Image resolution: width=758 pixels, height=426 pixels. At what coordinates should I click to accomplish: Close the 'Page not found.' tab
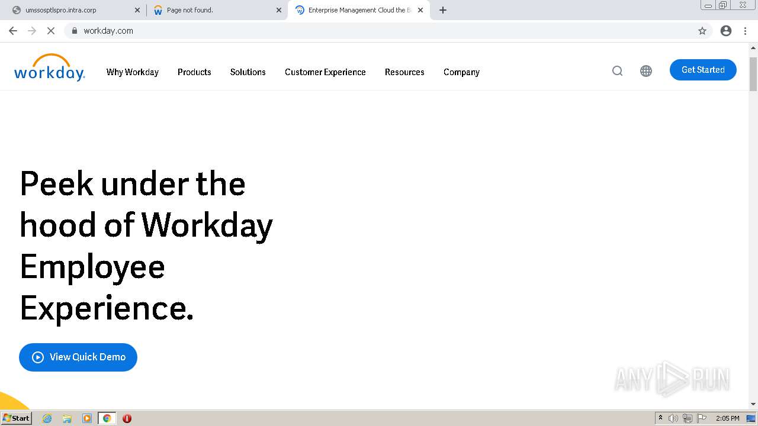pyautogui.click(x=279, y=10)
